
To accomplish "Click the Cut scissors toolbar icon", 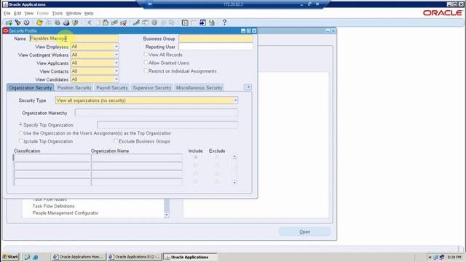I will (x=89, y=23).
